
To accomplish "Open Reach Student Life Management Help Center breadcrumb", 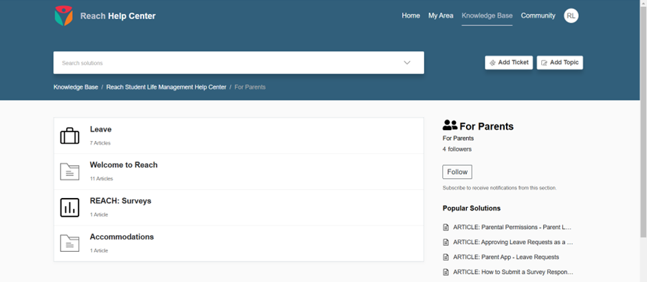I will [x=166, y=87].
